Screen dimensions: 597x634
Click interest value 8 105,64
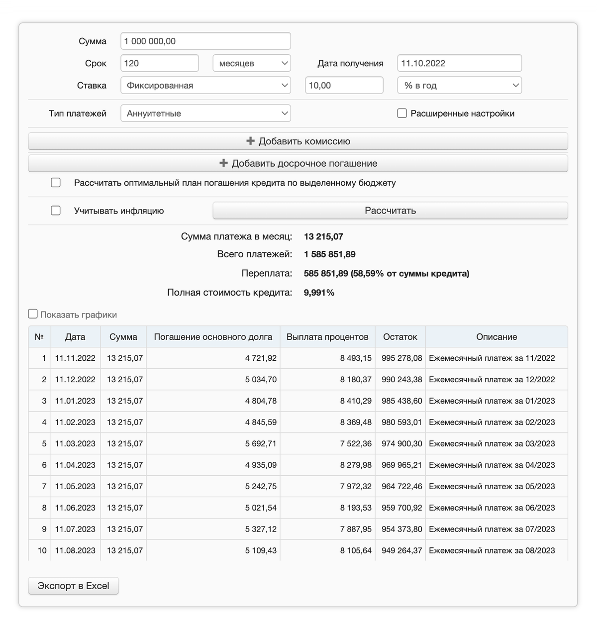coord(356,551)
